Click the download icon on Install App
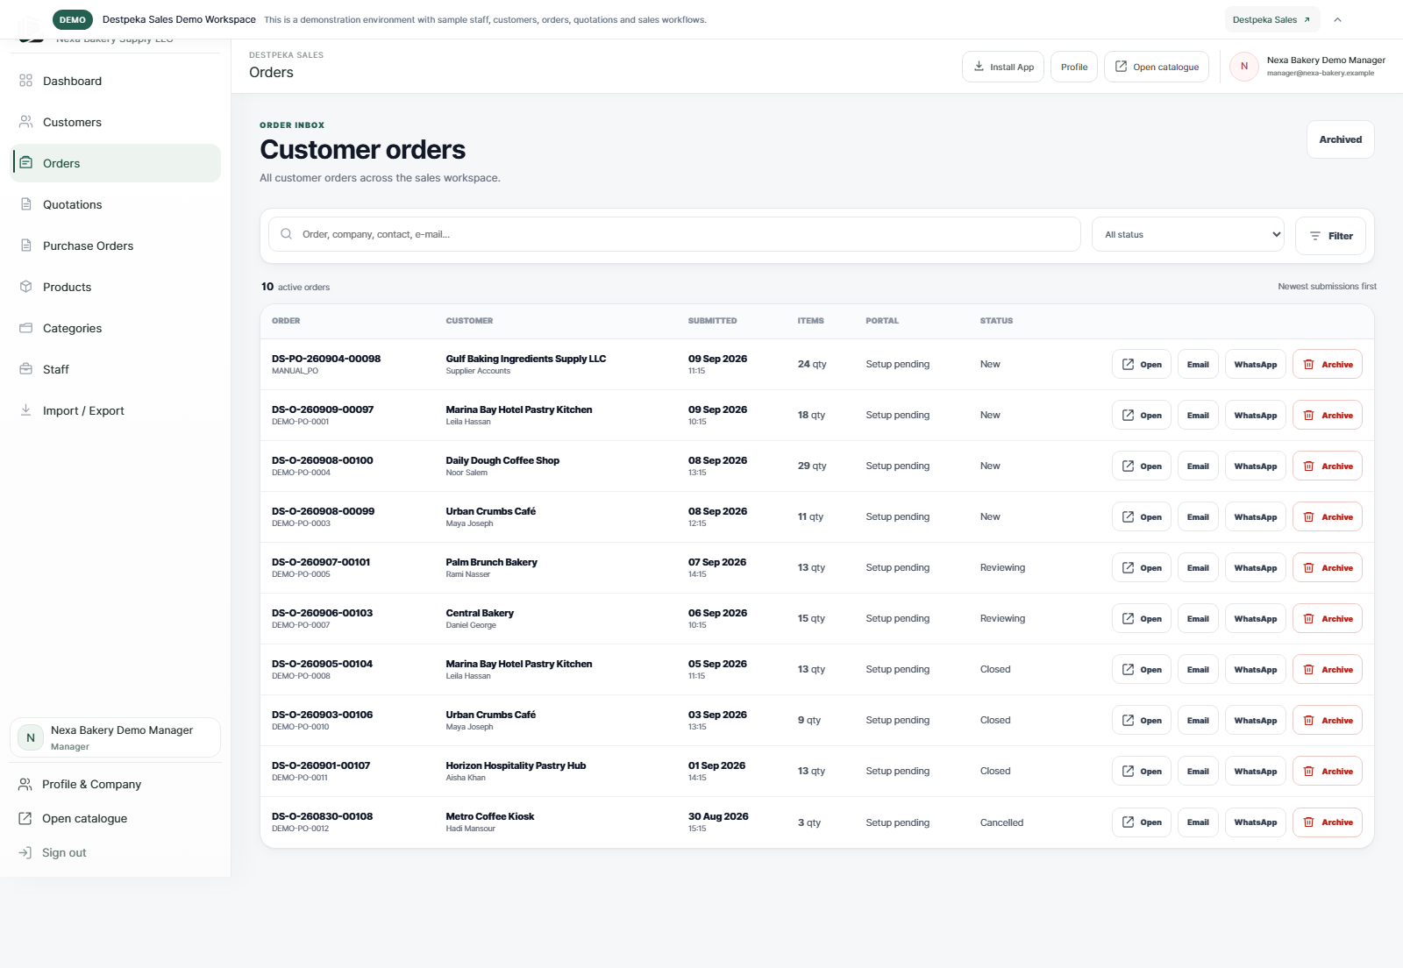Screen dimensions: 1403x968 979,67
